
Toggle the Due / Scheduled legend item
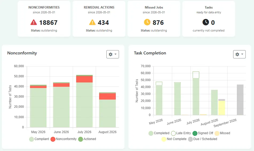[x=203, y=139]
